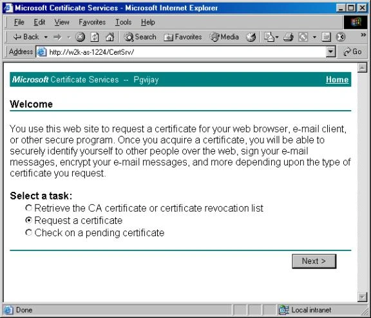The image size is (371, 318).
Task: Select Retrieve the CA certificate radio button
Action: point(28,208)
